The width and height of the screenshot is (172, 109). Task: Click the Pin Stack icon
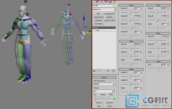click(x=94, y=71)
